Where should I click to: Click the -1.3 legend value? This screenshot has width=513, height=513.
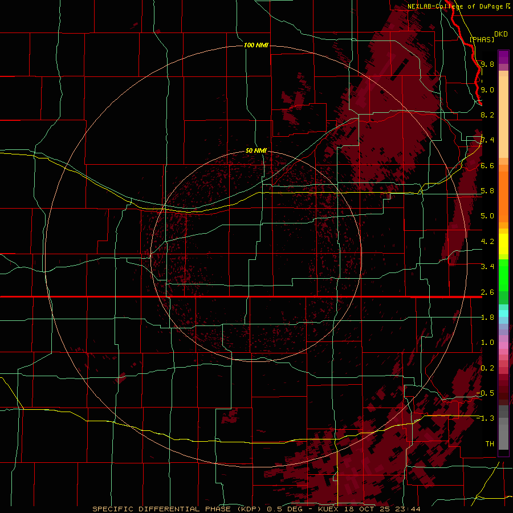click(485, 418)
